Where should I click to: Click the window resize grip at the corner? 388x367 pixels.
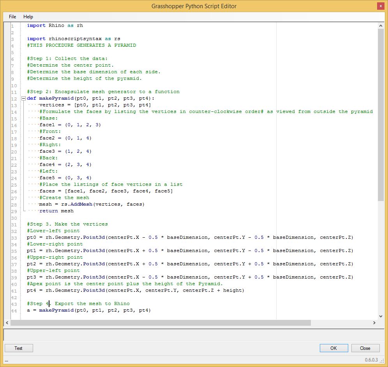click(382, 360)
